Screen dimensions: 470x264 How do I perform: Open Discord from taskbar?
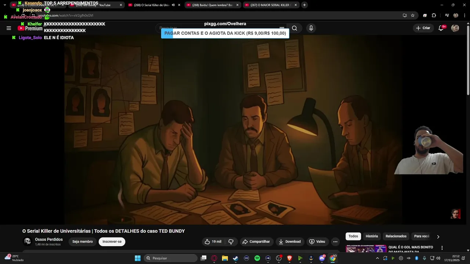[322, 258]
